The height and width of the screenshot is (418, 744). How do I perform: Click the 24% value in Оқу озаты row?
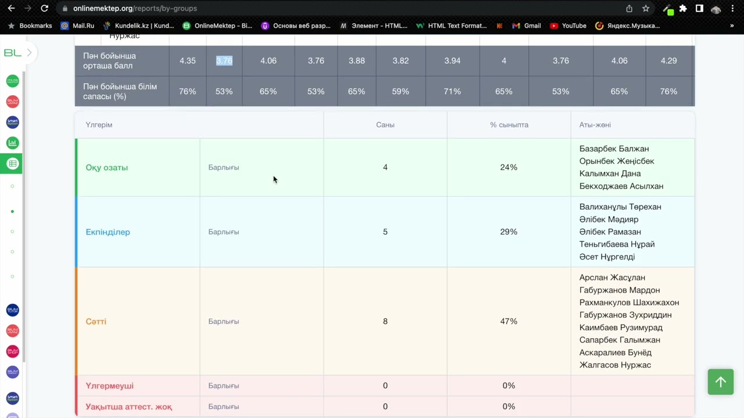(509, 167)
